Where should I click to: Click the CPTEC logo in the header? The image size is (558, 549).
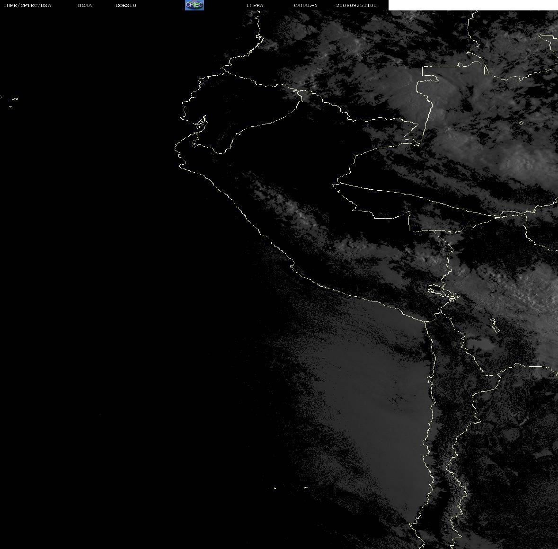(x=195, y=5)
